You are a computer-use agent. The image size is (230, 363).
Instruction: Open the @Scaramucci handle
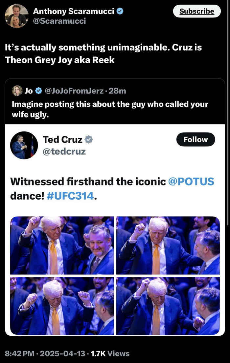coord(59,21)
